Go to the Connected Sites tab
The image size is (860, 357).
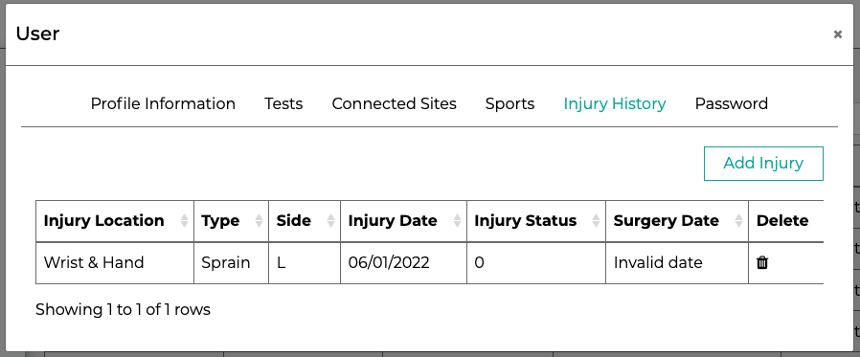(394, 103)
